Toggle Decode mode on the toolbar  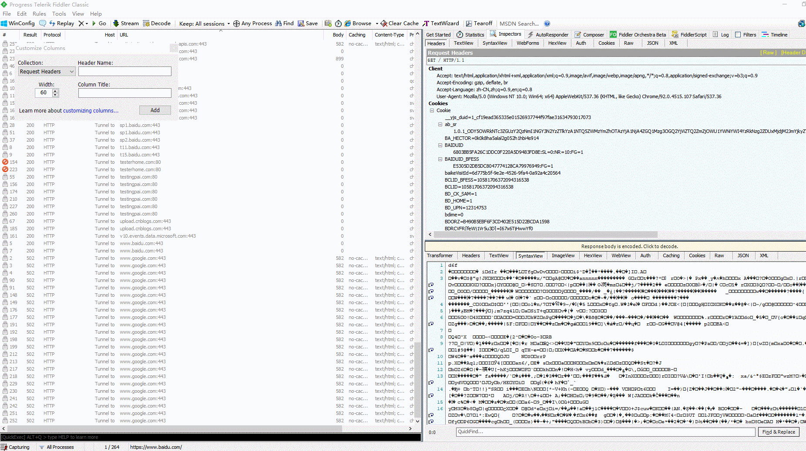tap(157, 23)
